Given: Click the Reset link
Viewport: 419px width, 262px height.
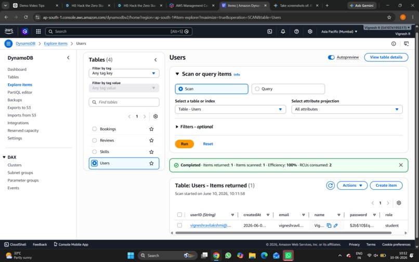Looking at the screenshot, I should [208, 144].
